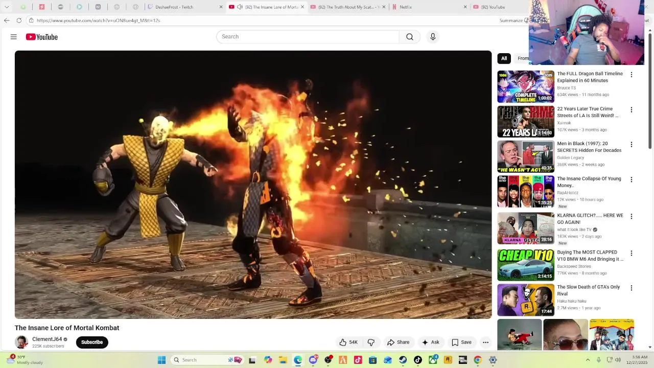This screenshot has height=368, width=654.
Task: Open options for 22 Years Later True Crime video
Action: click(x=632, y=110)
